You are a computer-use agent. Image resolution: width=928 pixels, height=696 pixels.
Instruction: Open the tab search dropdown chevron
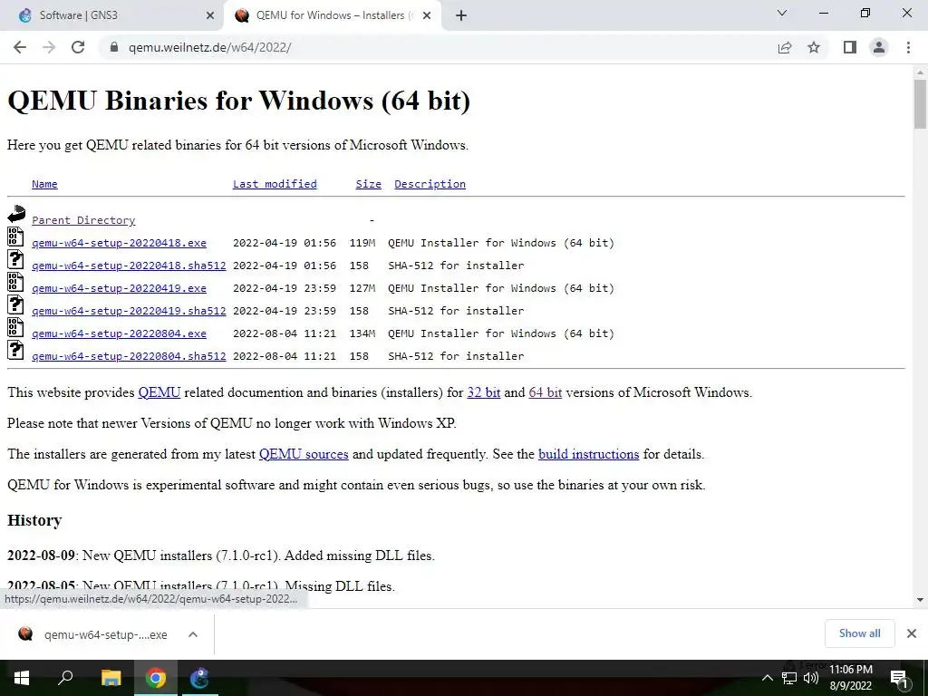[x=782, y=13]
